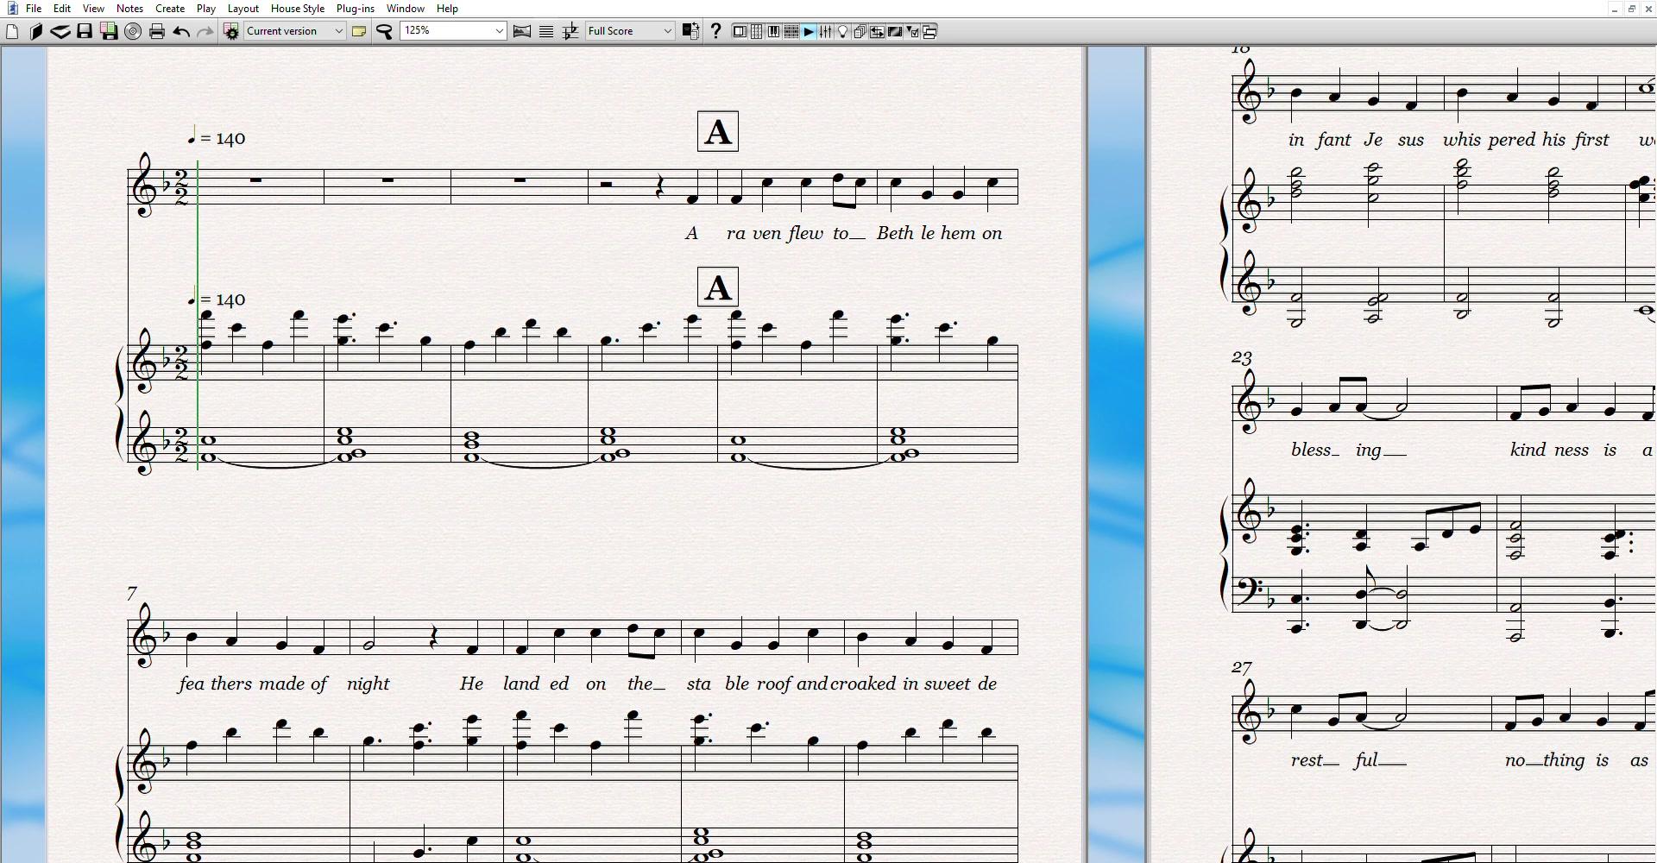Toggle Focus on Staves icon
The height and width of the screenshot is (863, 1657).
[546, 32]
